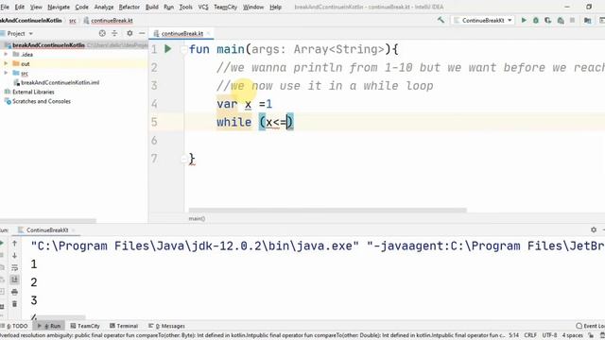Image resolution: width=605 pixels, height=340 pixels.
Task: Open the Analyze menu
Action: pyautogui.click(x=104, y=7)
